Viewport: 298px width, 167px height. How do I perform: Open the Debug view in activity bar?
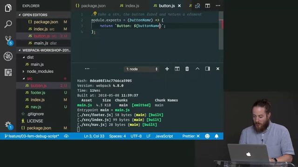point(8,56)
